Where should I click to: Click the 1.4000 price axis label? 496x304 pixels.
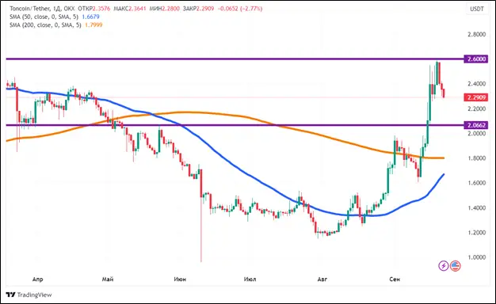[x=476, y=208]
